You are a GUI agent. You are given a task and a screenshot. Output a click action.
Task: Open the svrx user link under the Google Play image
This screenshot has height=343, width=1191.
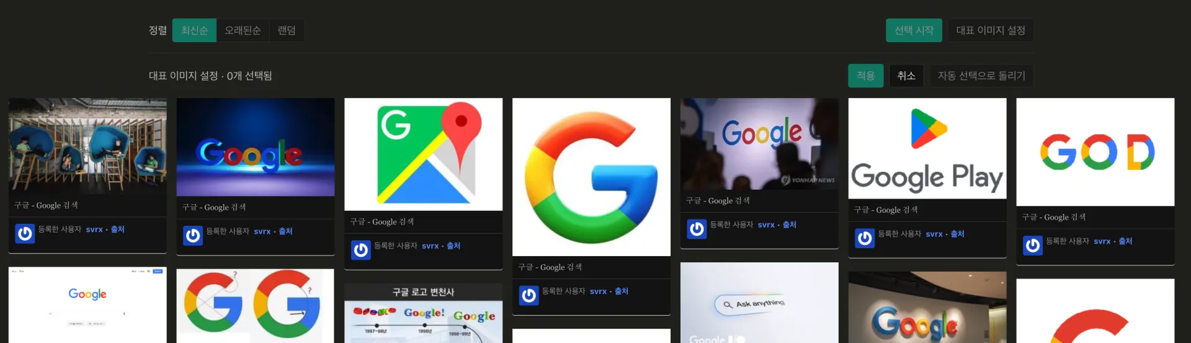pyautogui.click(x=934, y=234)
